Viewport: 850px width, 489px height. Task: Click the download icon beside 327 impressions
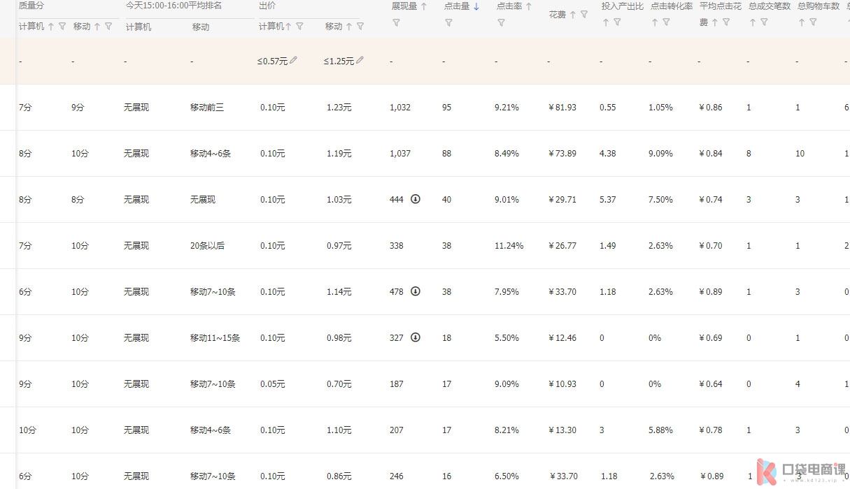(416, 337)
